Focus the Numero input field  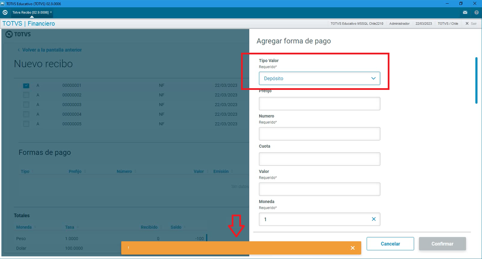(x=319, y=134)
